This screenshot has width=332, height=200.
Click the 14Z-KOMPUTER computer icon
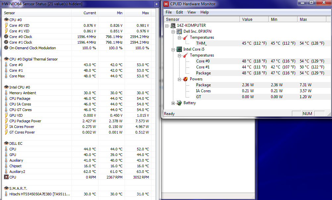[173, 25]
